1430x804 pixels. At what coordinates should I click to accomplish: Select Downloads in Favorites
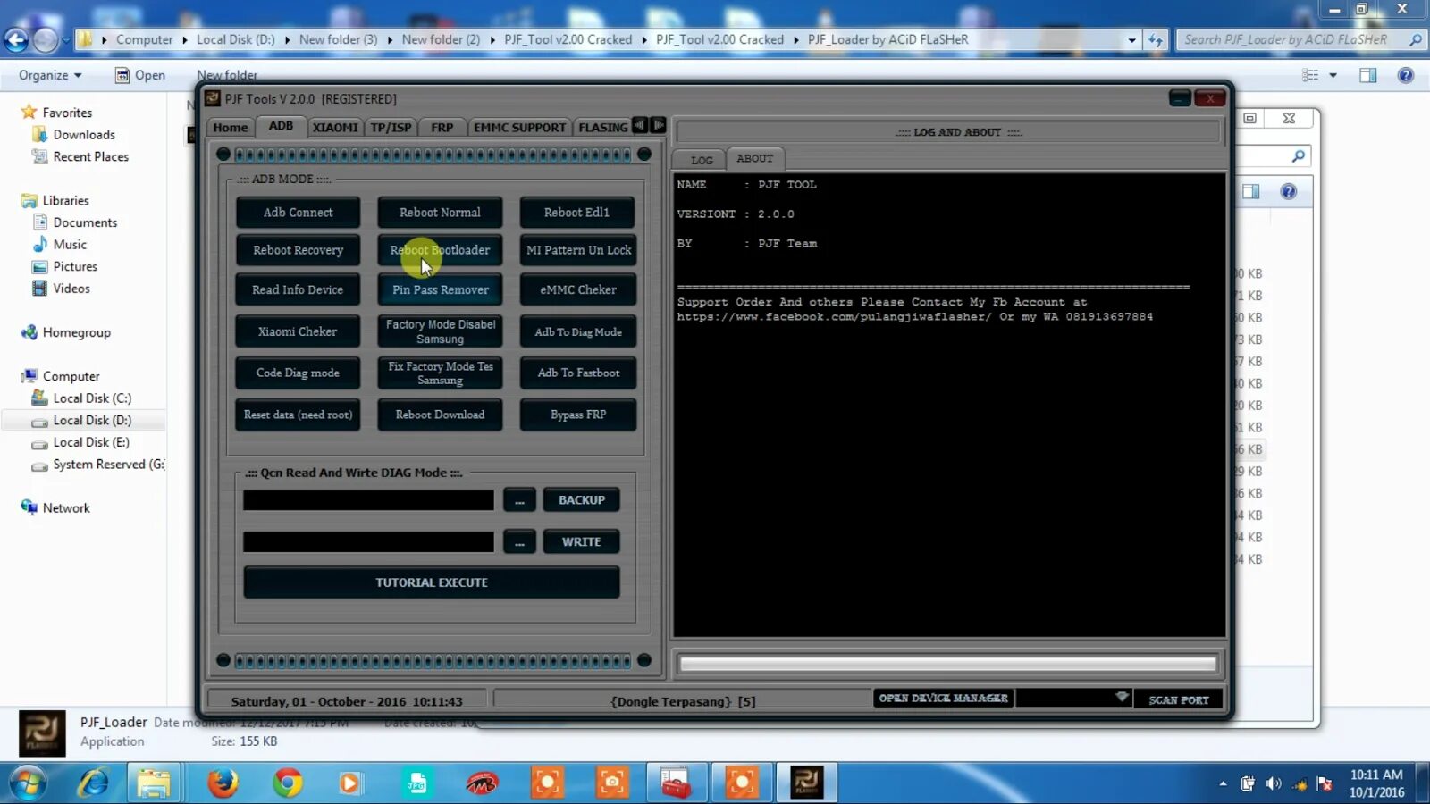click(x=84, y=135)
